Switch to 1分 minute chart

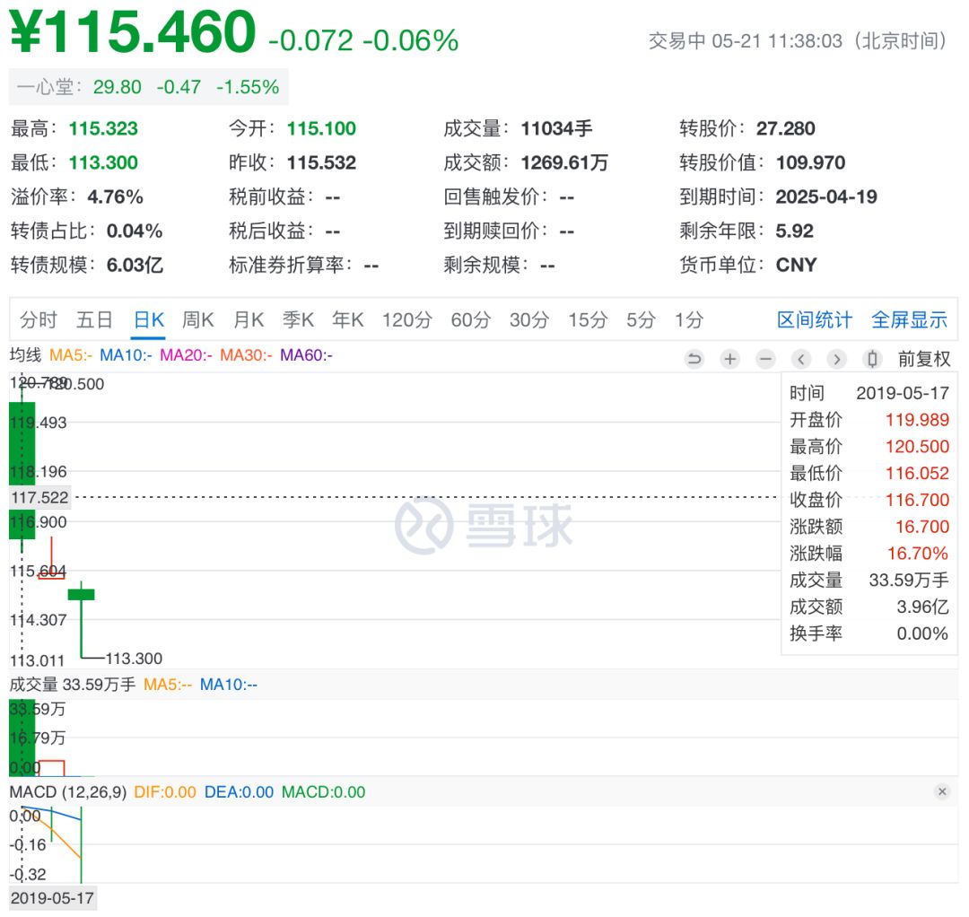pos(688,320)
